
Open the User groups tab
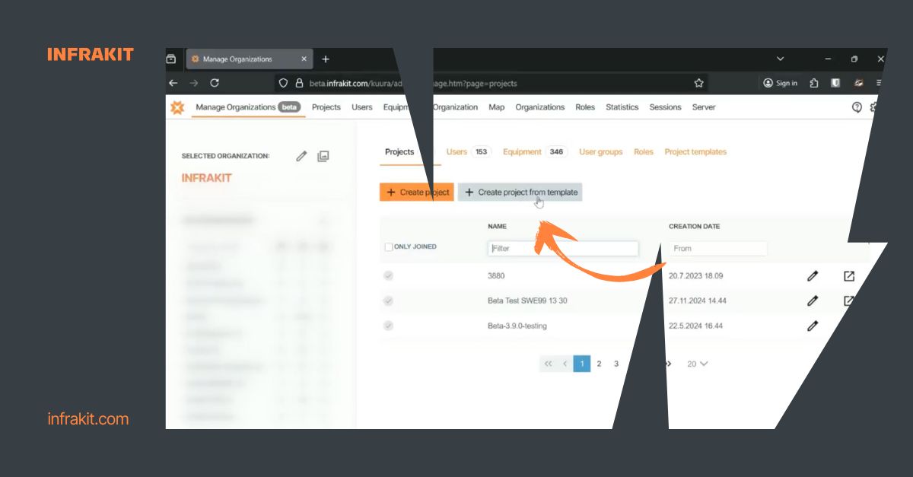[x=601, y=152]
